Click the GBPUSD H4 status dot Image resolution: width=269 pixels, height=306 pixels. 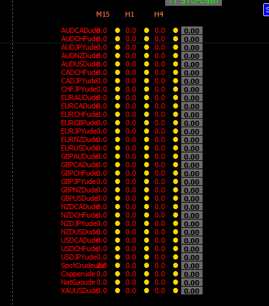tap(175, 198)
